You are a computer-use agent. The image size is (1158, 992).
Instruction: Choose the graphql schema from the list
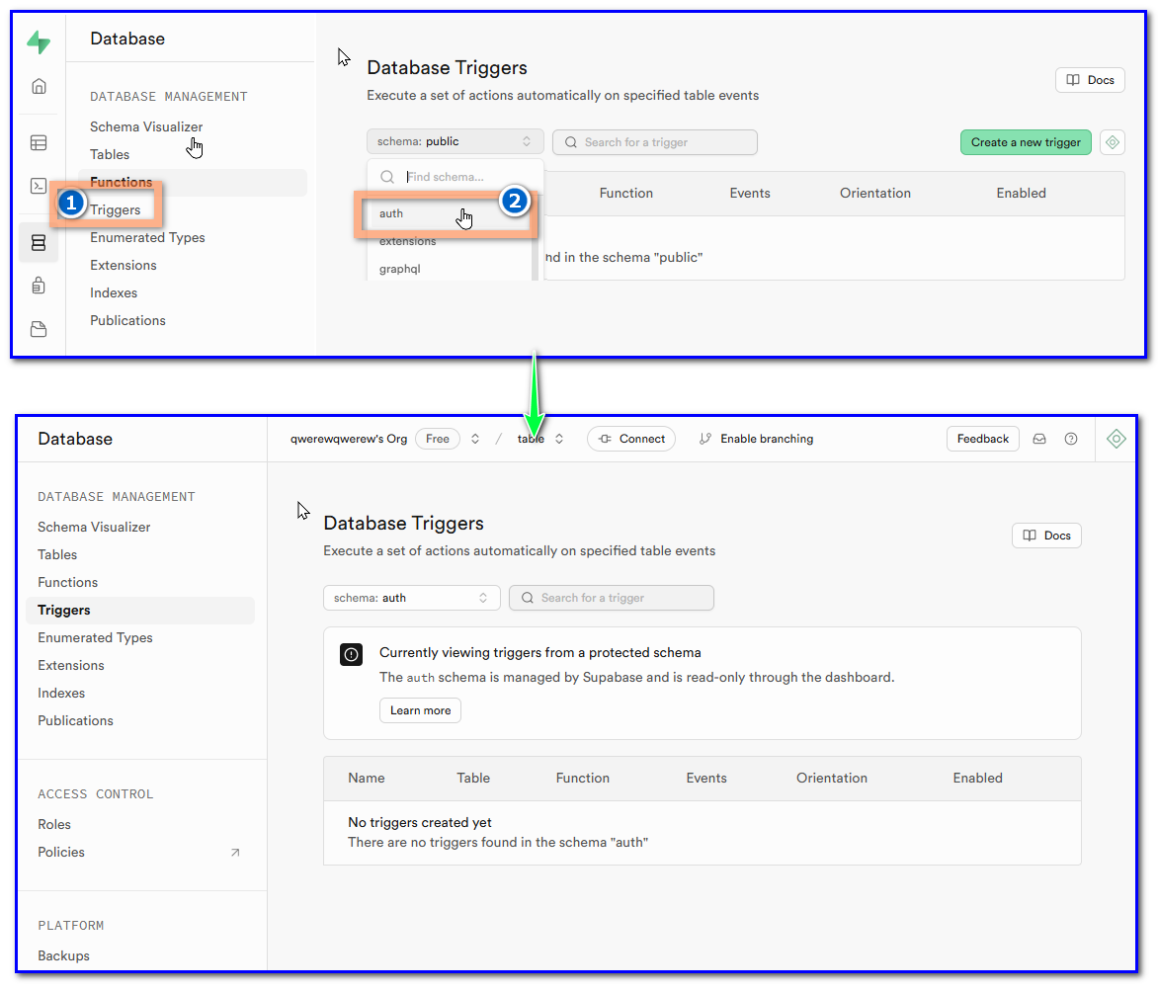click(400, 269)
